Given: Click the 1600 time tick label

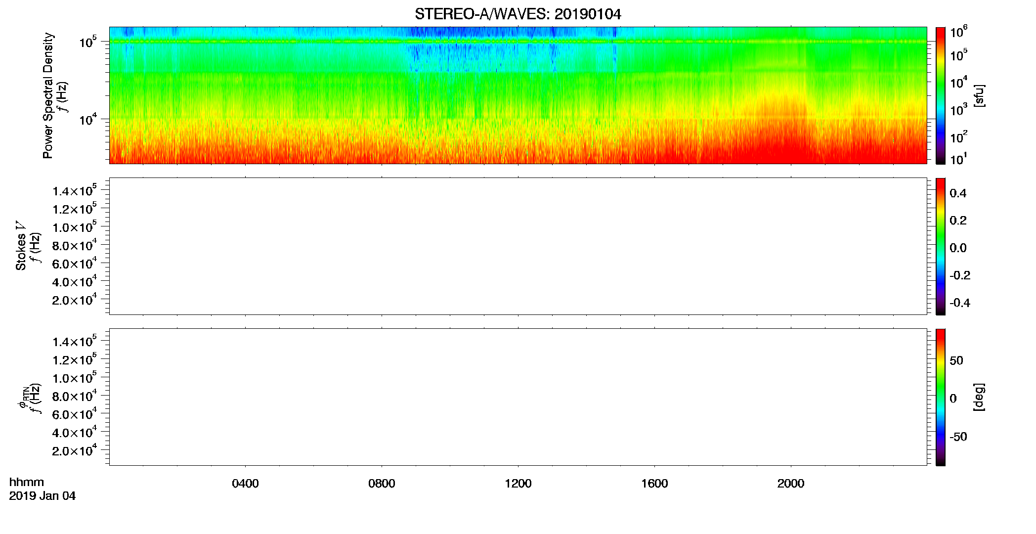Looking at the screenshot, I should coord(654,484).
